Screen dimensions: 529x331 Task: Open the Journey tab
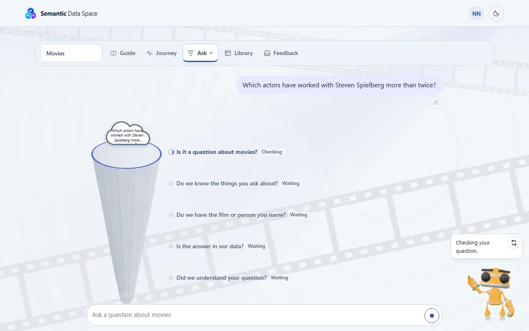click(161, 53)
